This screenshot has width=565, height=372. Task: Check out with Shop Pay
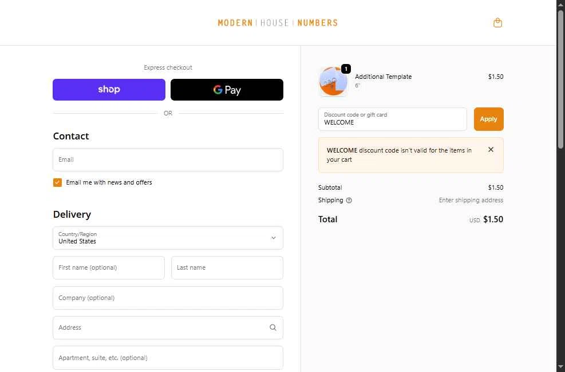pyautogui.click(x=109, y=90)
